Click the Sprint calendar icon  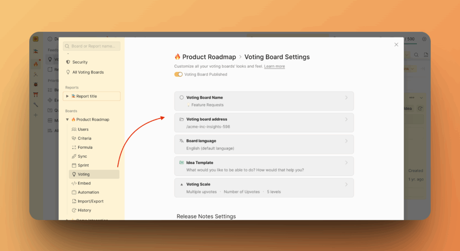[x=74, y=165]
